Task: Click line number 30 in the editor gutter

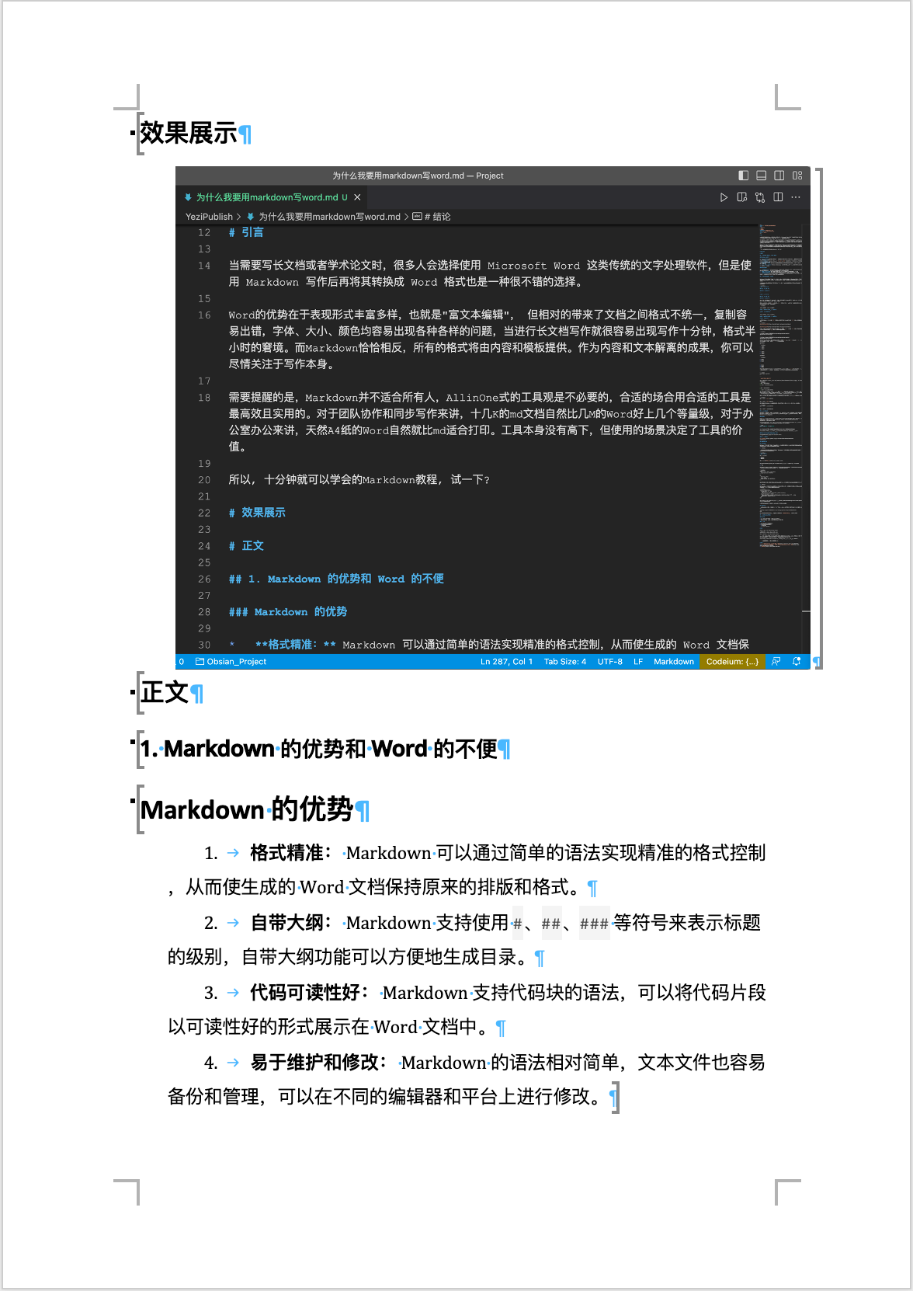Action: point(204,645)
